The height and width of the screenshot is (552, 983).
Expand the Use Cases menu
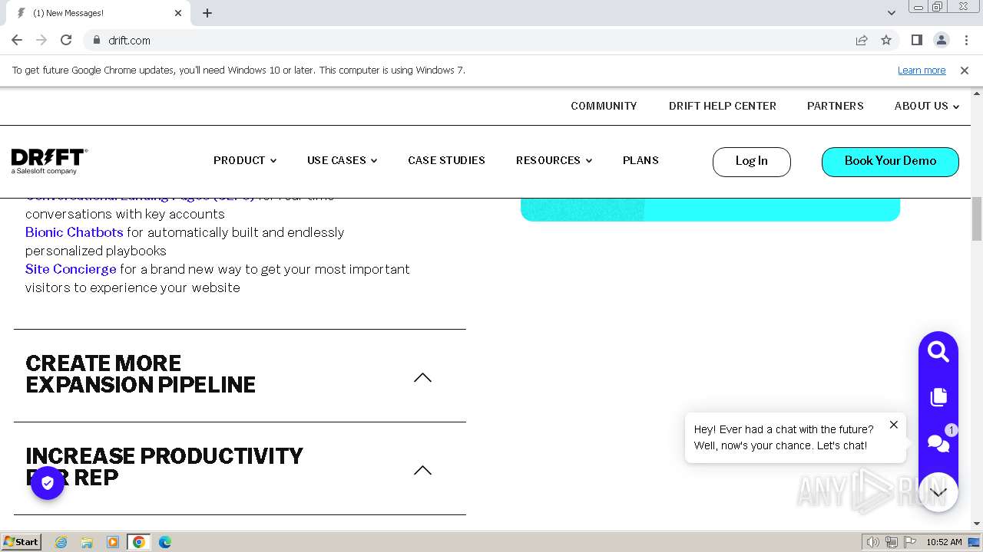(x=342, y=160)
